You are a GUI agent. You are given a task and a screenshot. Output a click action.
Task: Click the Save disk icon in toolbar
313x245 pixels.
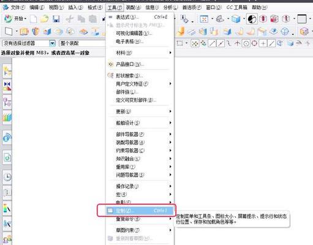coord(56,19)
